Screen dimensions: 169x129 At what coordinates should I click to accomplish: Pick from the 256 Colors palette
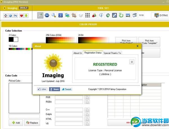click(x=60, y=40)
